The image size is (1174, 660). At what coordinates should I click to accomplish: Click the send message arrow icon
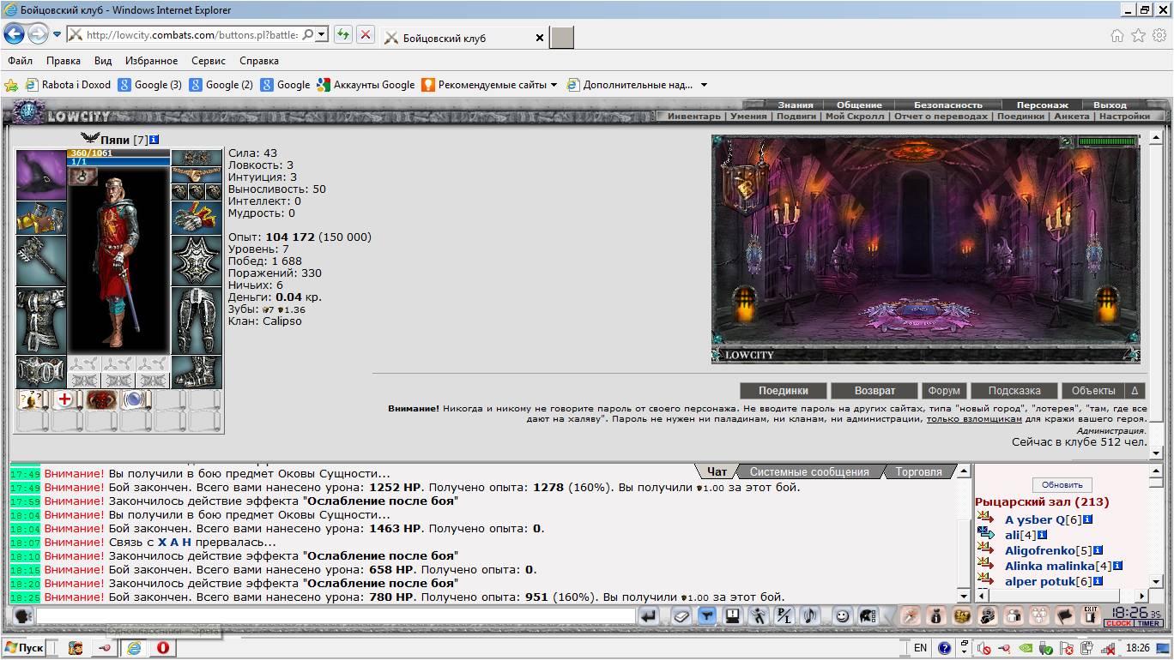point(649,615)
